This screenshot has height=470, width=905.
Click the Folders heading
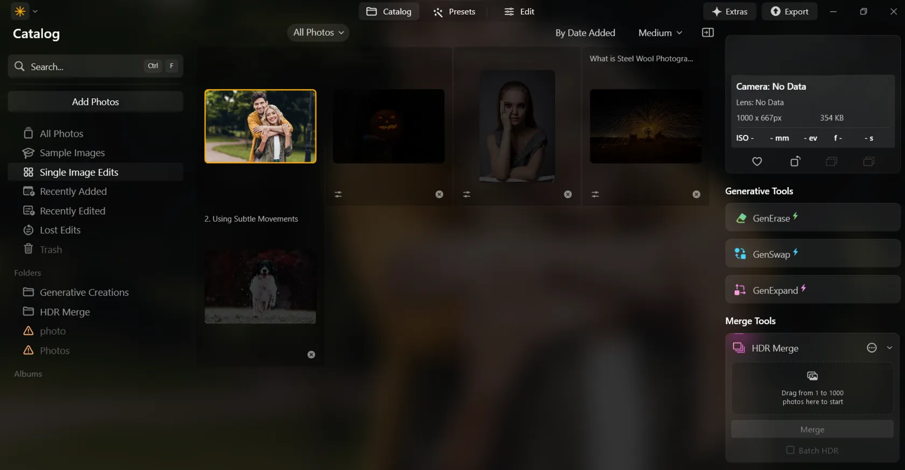[x=27, y=273]
